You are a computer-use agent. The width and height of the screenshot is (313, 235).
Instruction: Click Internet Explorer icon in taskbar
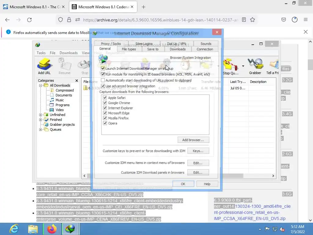coord(14,229)
